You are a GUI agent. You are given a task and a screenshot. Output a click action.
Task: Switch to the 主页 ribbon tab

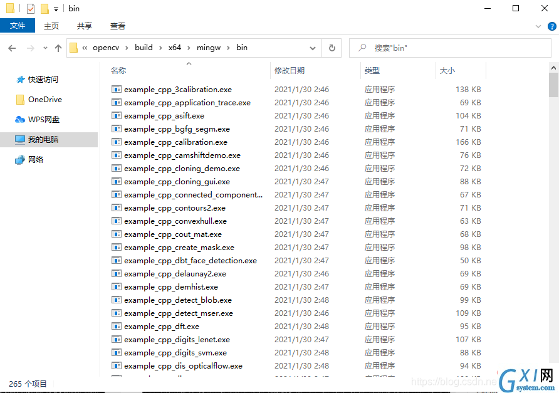[x=51, y=26]
